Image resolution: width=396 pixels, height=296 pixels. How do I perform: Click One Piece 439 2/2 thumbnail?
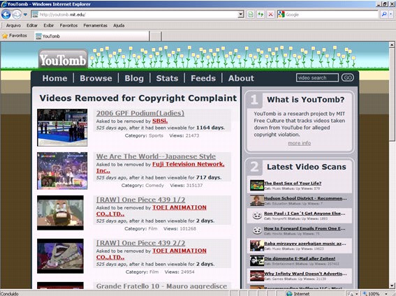(x=60, y=256)
